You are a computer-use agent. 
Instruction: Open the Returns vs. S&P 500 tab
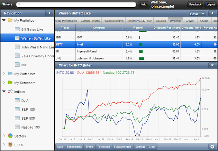pyautogui.click(x=139, y=21)
